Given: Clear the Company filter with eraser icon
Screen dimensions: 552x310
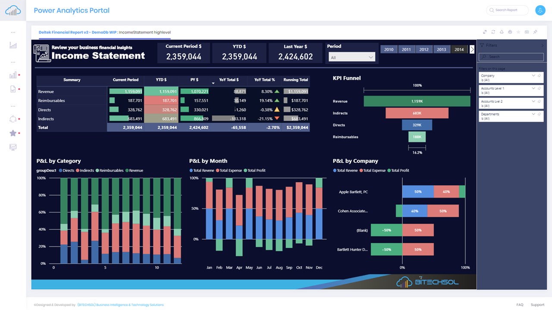Looking at the screenshot, I should (539, 76).
